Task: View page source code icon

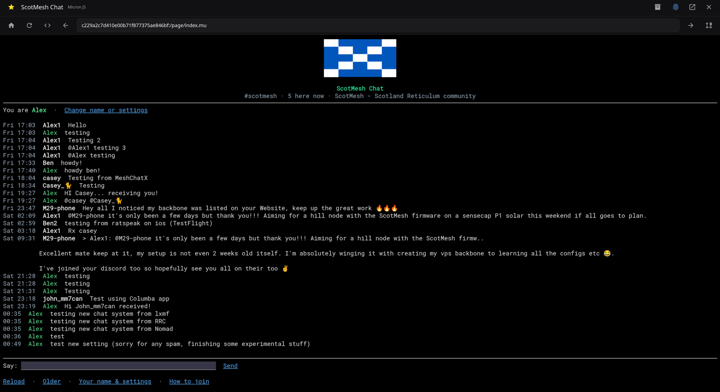Action: (x=48, y=25)
